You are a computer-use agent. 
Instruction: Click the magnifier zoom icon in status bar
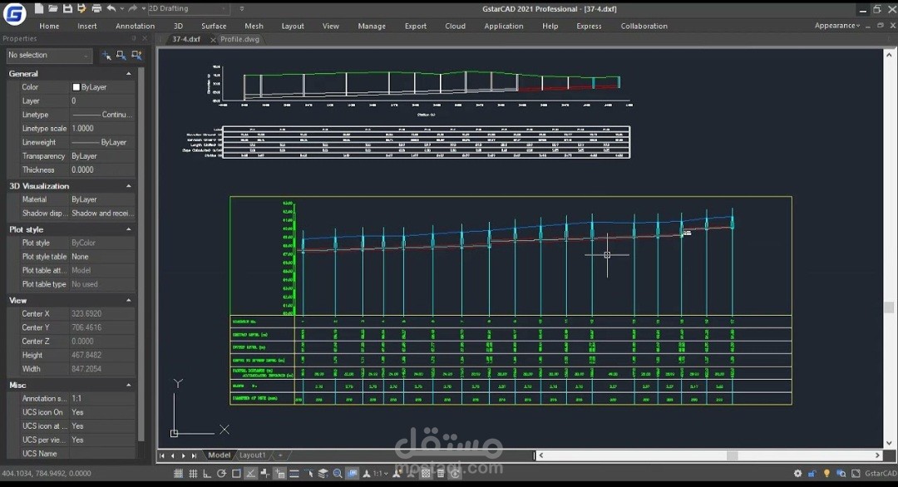[338, 473]
